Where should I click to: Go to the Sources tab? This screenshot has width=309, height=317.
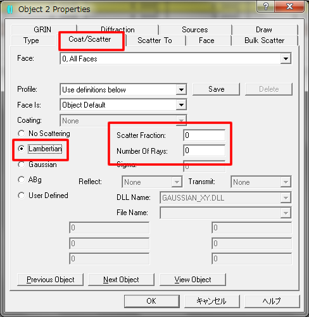pyautogui.click(x=195, y=30)
